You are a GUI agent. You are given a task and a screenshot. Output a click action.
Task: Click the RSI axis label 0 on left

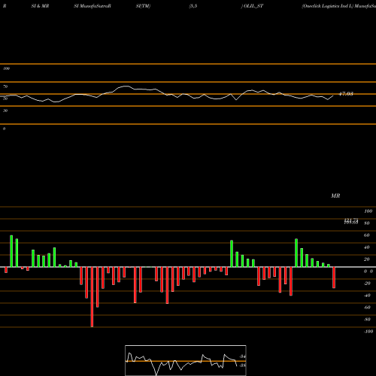pos(4,129)
